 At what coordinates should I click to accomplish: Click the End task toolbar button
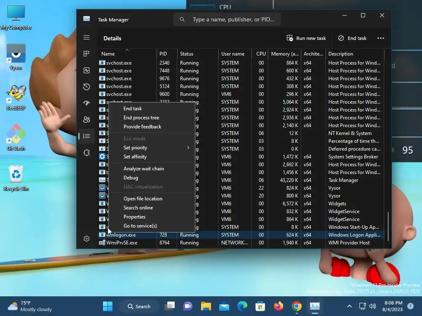coord(352,38)
